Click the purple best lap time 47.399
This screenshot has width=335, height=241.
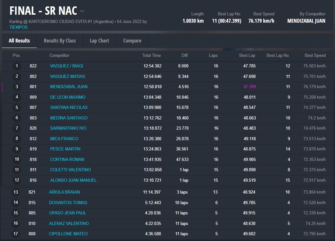249,87
